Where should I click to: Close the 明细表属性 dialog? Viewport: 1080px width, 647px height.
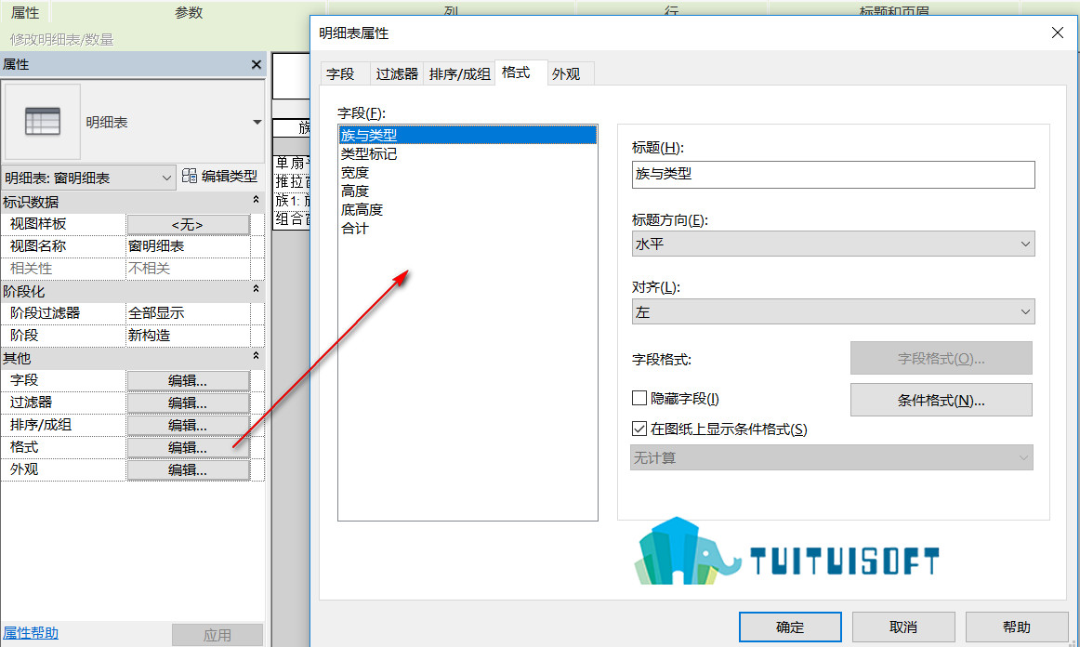pos(1058,33)
